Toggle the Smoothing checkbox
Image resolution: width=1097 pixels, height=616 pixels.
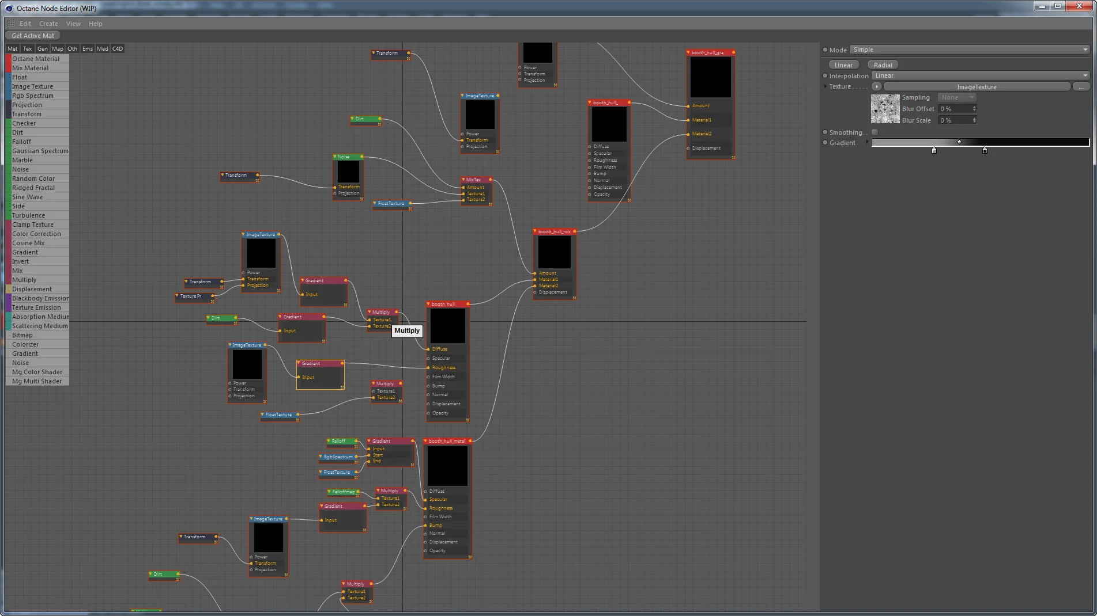point(874,132)
